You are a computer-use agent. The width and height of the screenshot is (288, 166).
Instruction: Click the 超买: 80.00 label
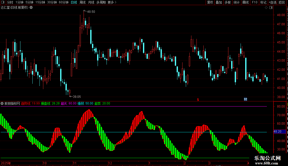69,103
